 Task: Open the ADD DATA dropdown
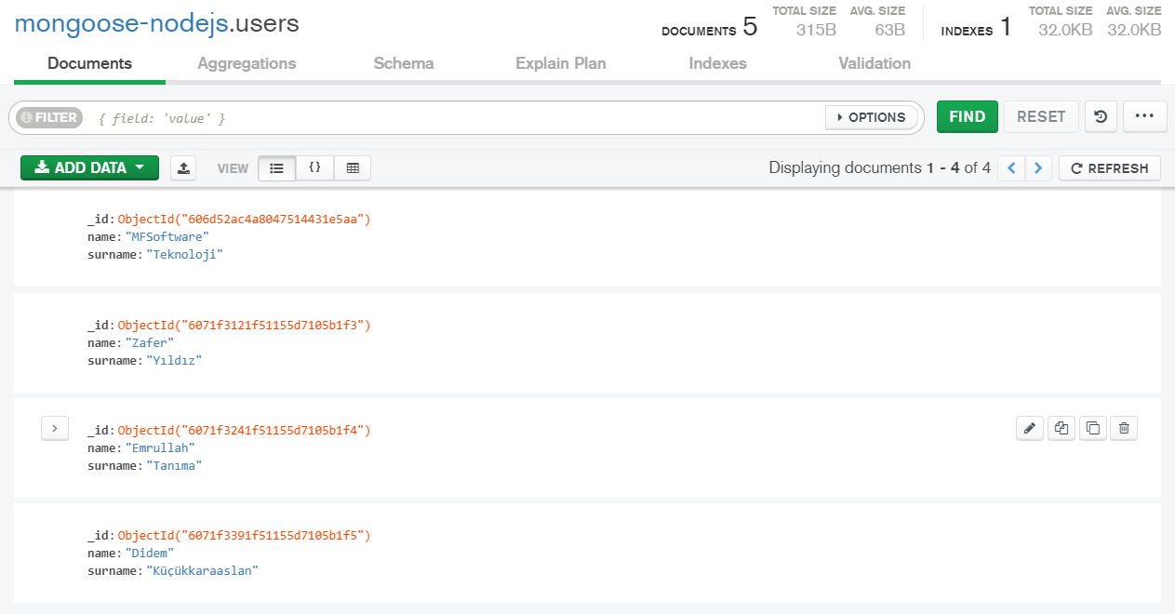tap(89, 168)
